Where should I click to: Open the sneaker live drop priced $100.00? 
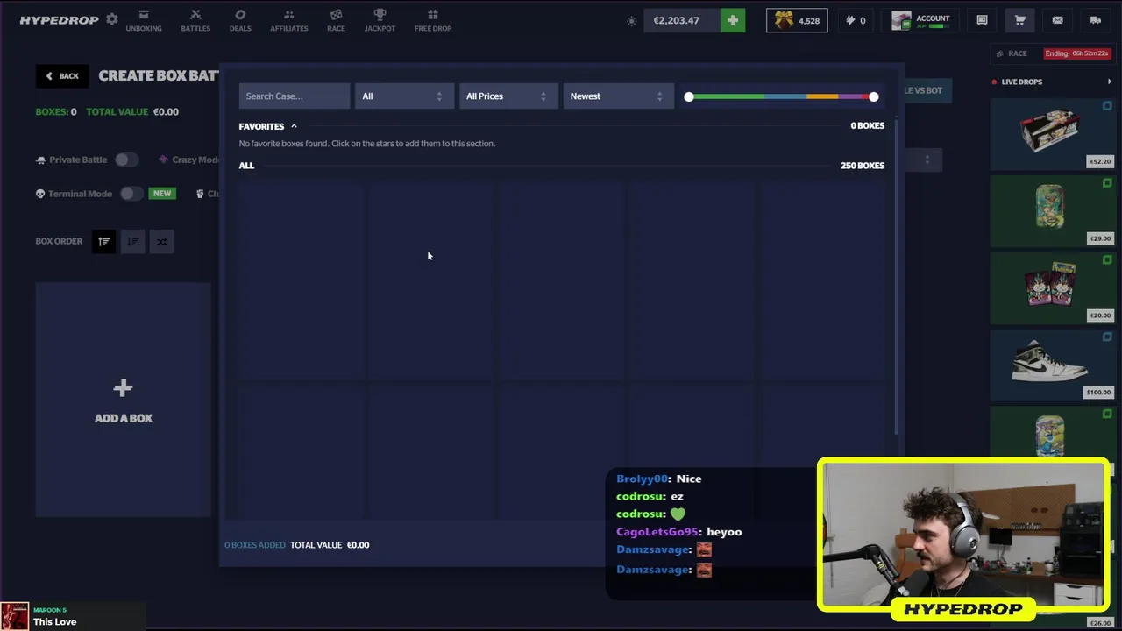click(1052, 365)
